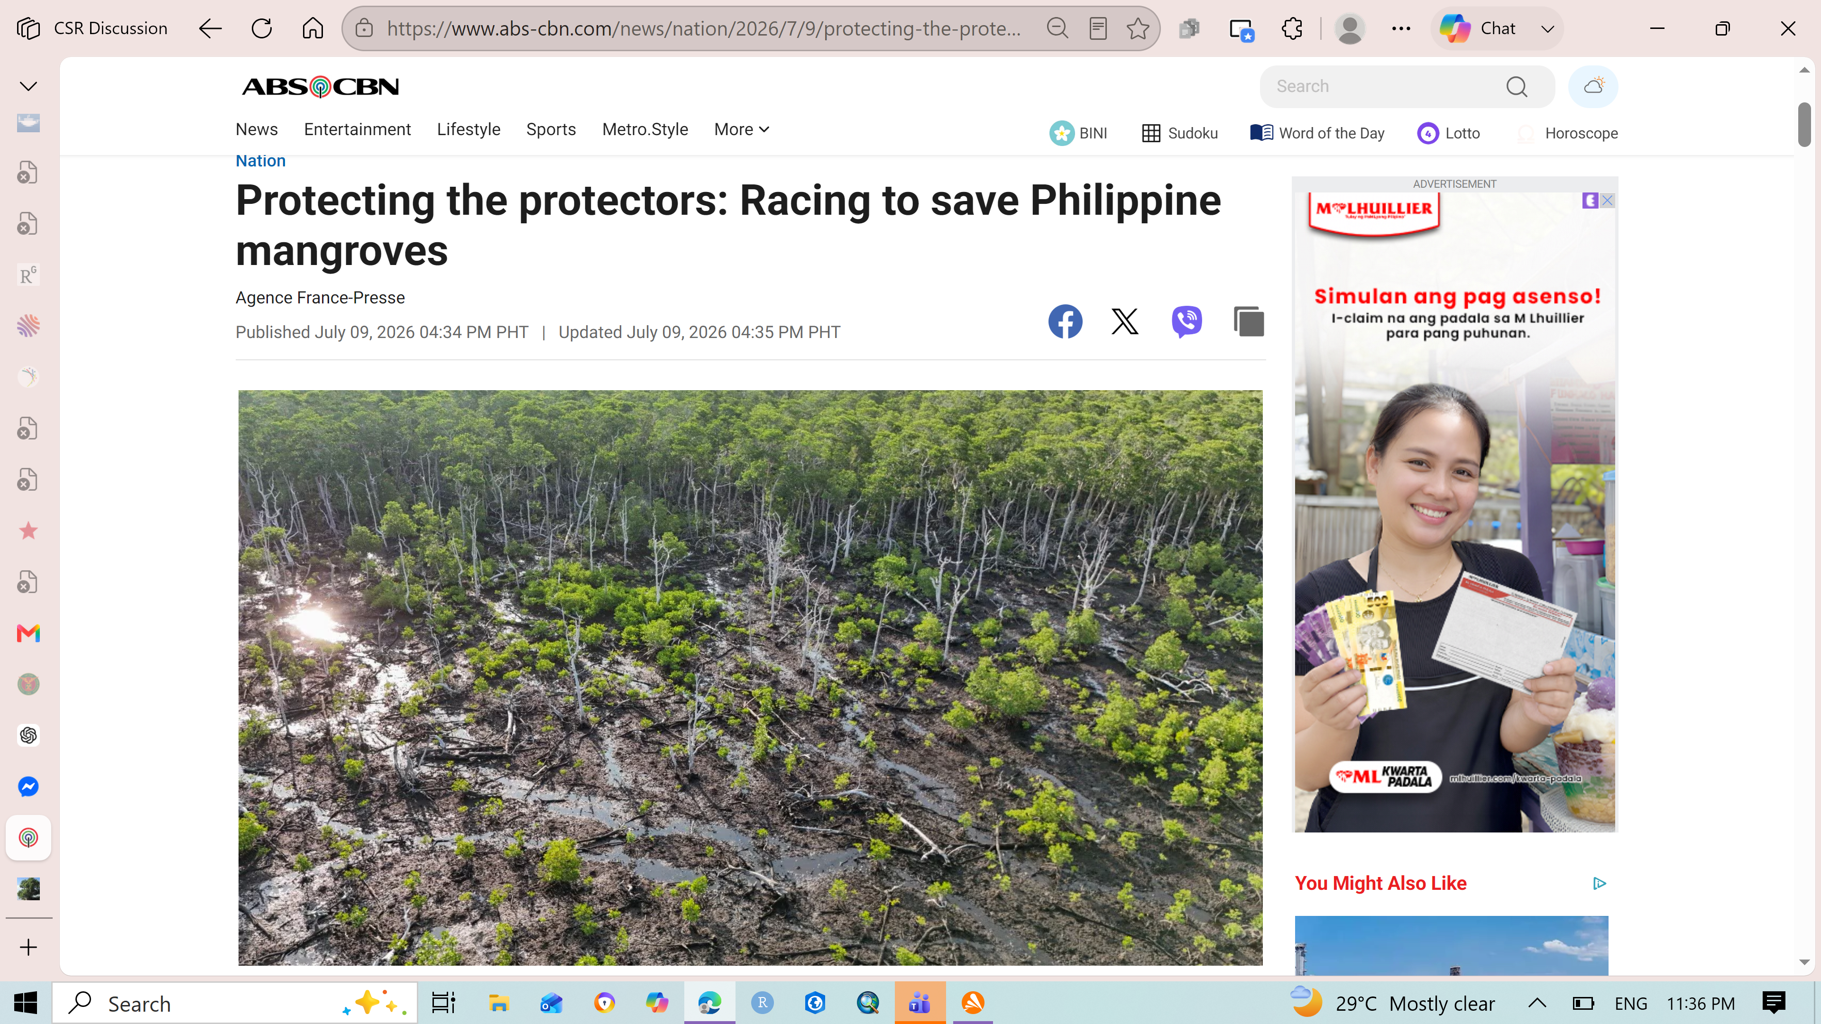Click the search magnifier in ABS-CBN search
The width and height of the screenshot is (1821, 1024).
1517,86
